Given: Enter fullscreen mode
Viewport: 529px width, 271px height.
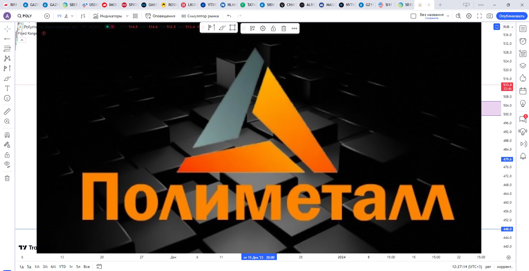Looking at the screenshot, I should click(479, 16).
